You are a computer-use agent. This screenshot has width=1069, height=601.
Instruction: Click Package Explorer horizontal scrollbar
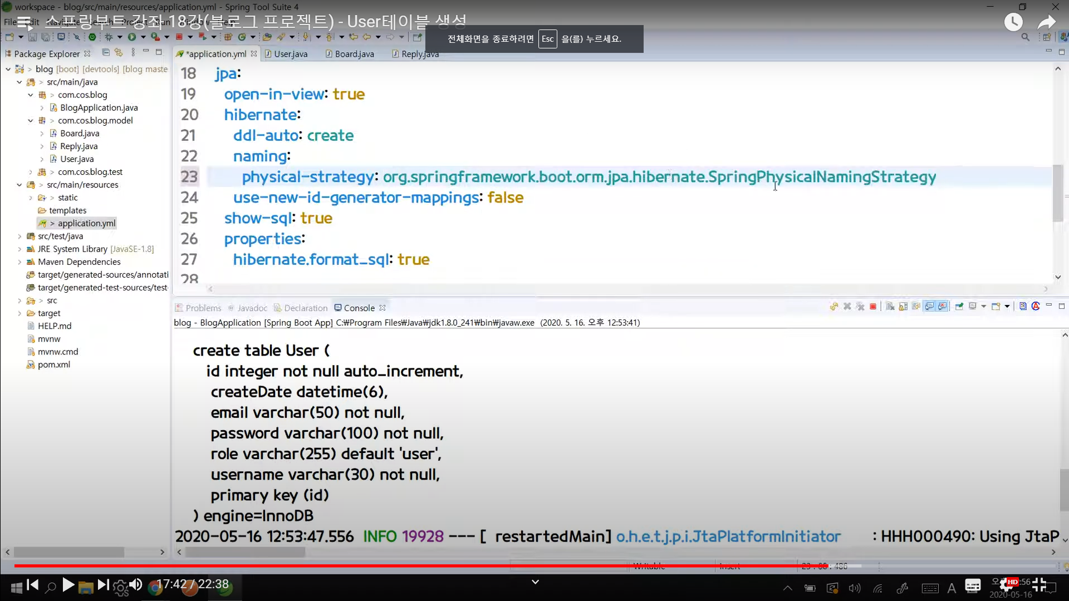[69, 552]
